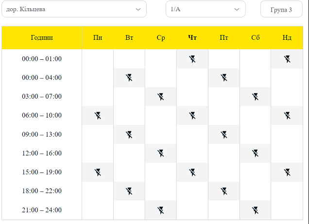Click the outage icon for Sunday 15:00 – 19:00
This screenshot has width=309, height=224.
pos(287,172)
